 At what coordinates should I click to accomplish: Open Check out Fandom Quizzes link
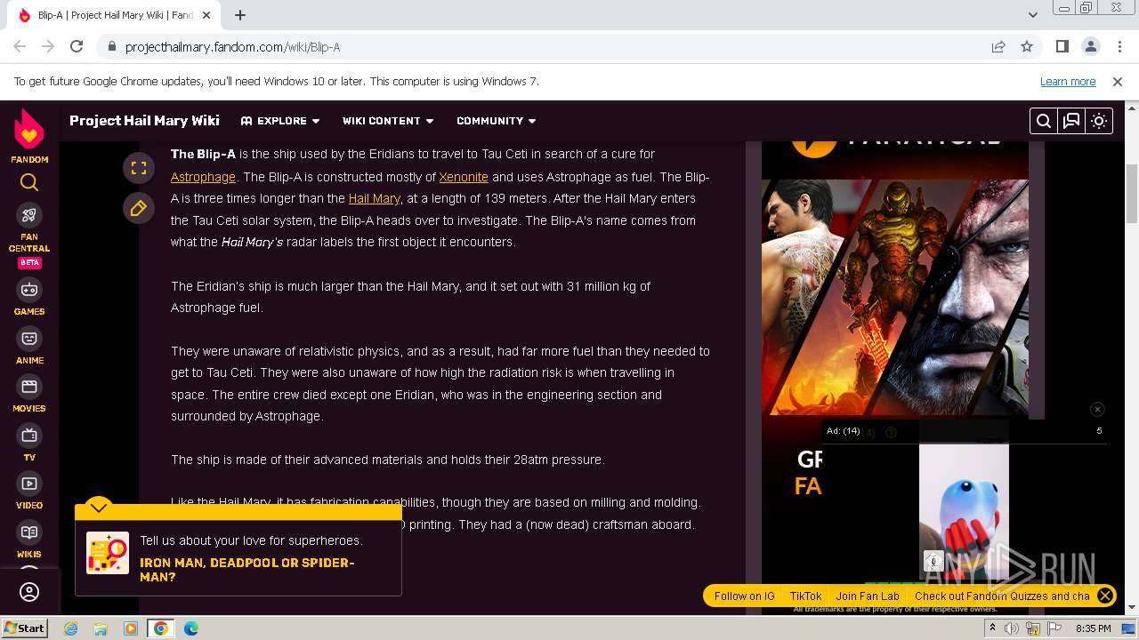1002,596
